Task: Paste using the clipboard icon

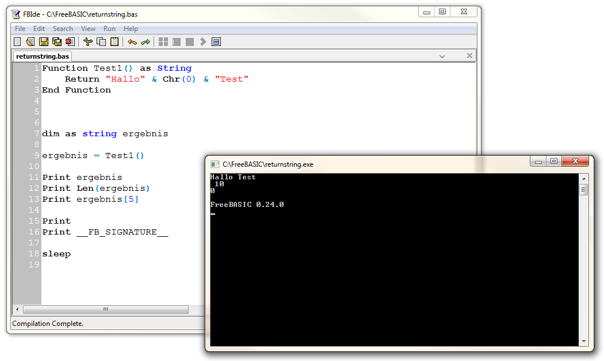Action: click(114, 41)
